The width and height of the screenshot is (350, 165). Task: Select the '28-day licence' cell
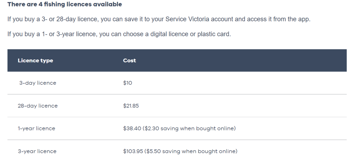[x=38, y=106]
